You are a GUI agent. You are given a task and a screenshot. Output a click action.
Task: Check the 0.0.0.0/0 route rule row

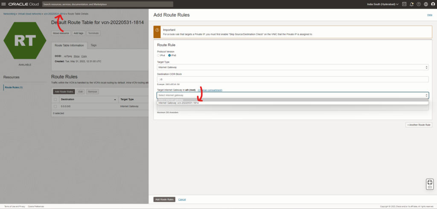coord(55,106)
